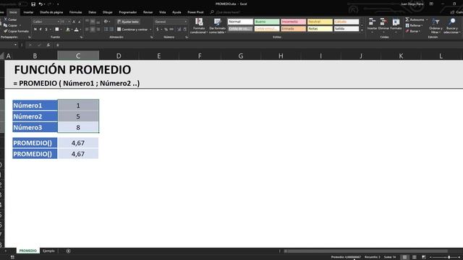Open Fuente group dialog launcher
The height and width of the screenshot is (260, 463).
coord(81,38)
